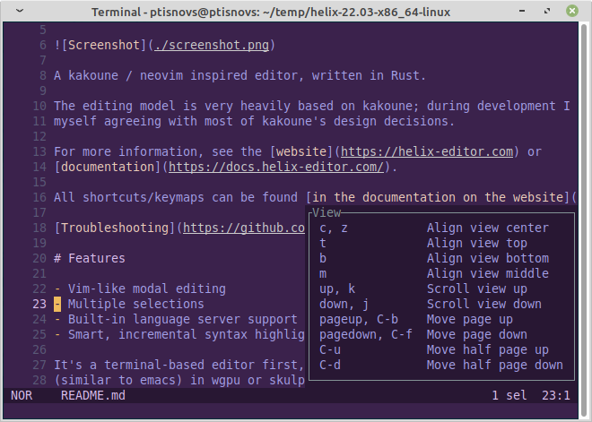Click 'myself agreeing with most' line
The width and height of the screenshot is (592, 422).
(x=254, y=121)
